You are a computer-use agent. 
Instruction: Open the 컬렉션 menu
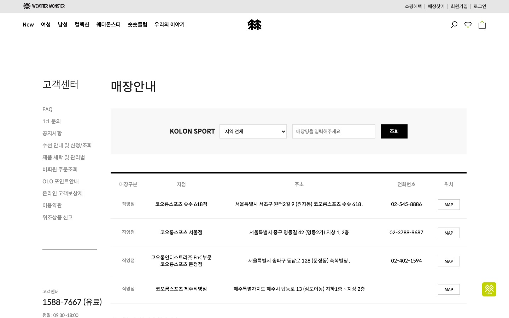(82, 24)
